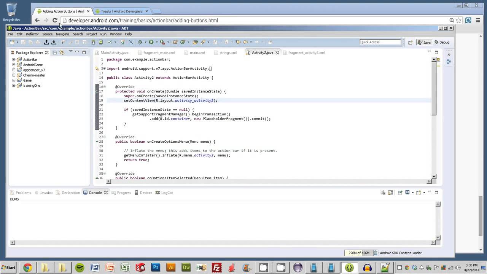Open FileZilla from the taskbar

(x=216, y=268)
